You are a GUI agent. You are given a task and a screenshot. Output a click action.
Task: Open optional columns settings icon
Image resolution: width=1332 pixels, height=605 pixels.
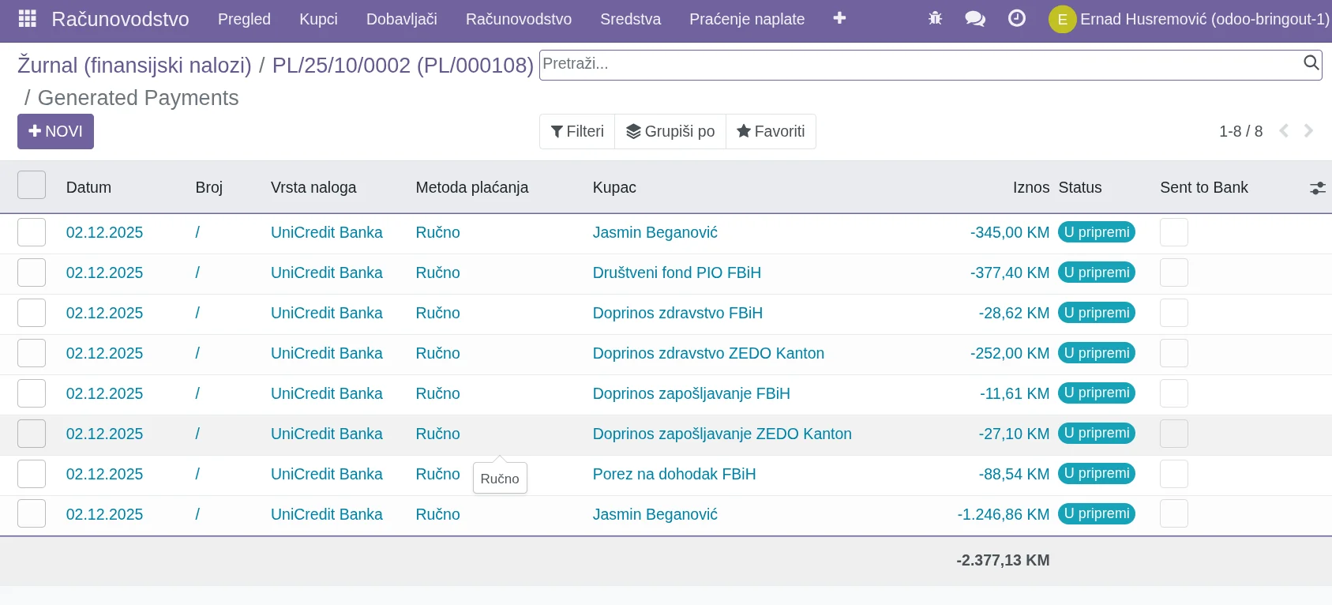pos(1317,188)
